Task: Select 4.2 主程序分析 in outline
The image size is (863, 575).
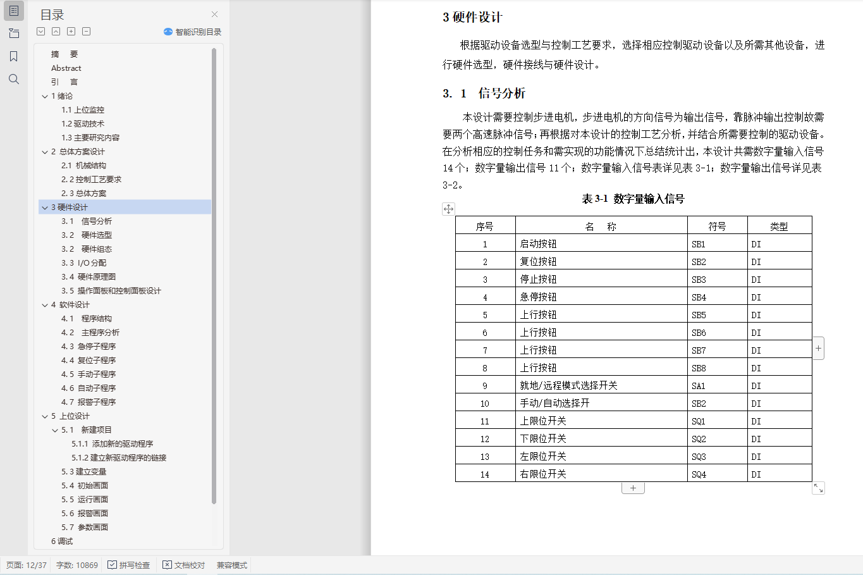Action: coord(90,333)
